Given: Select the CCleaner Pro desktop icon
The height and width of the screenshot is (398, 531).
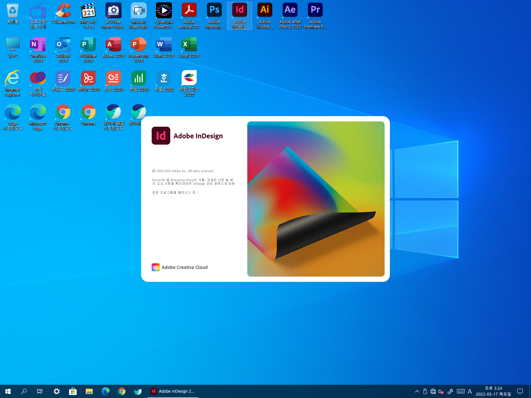Looking at the screenshot, I should point(63,14).
